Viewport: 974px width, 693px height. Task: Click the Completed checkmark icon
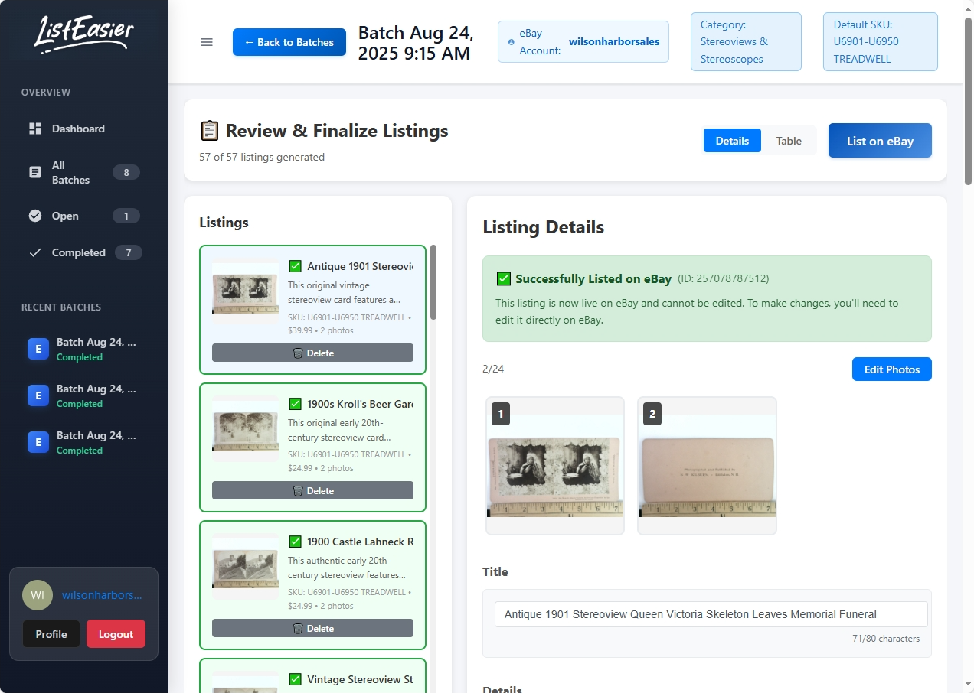click(35, 252)
